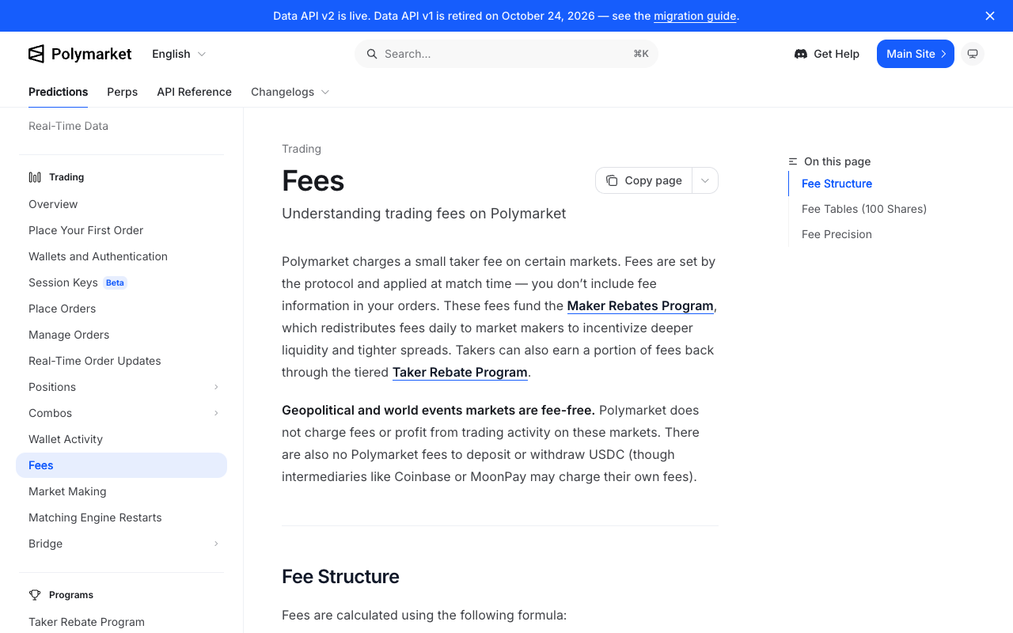1013x633 pixels.
Task: Switch to the Predictions tab
Action: [59, 92]
